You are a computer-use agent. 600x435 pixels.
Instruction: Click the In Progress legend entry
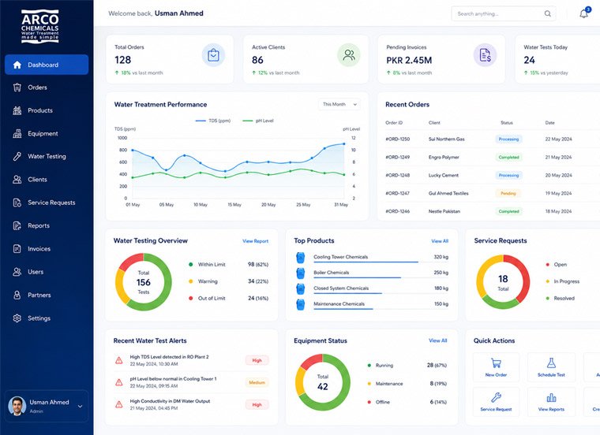coord(563,281)
